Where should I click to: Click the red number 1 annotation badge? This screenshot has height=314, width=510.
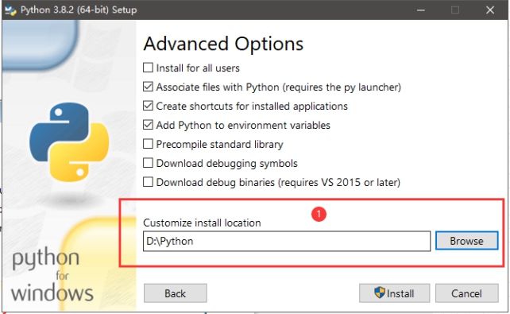pos(319,214)
